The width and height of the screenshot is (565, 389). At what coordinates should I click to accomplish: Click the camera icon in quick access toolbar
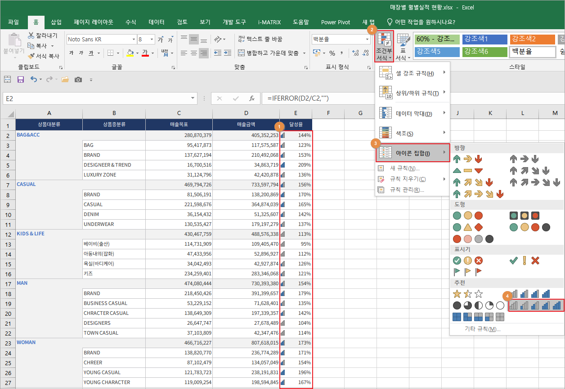click(78, 80)
